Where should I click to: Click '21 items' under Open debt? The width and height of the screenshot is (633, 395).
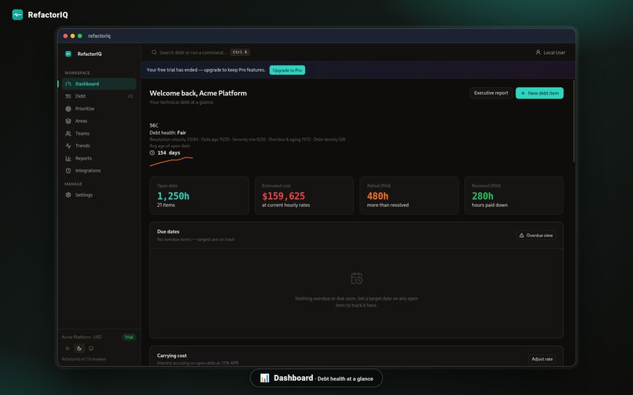[166, 205]
